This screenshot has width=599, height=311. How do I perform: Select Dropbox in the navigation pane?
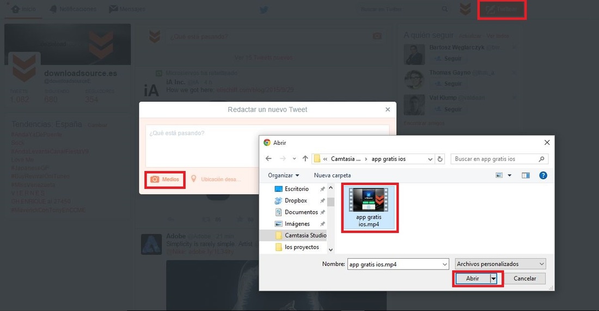coord(296,200)
